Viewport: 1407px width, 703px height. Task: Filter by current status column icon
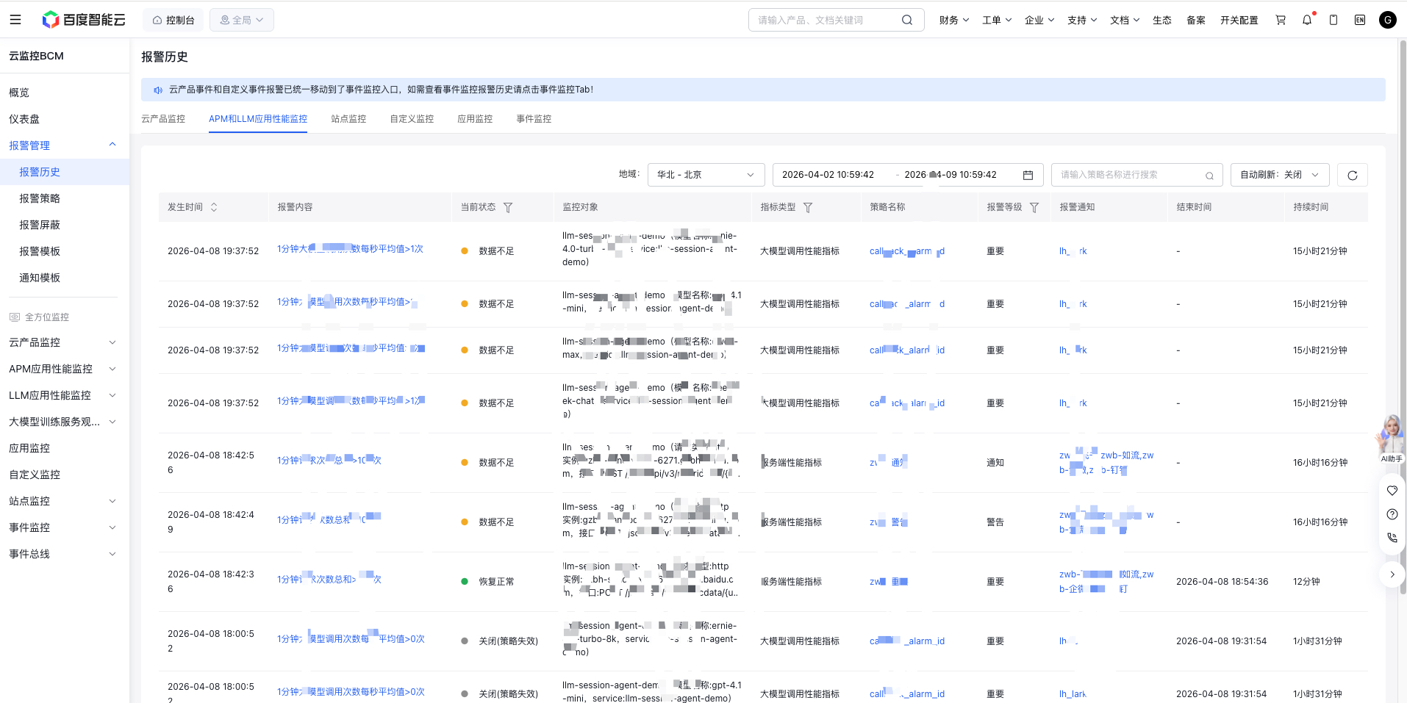pos(508,208)
